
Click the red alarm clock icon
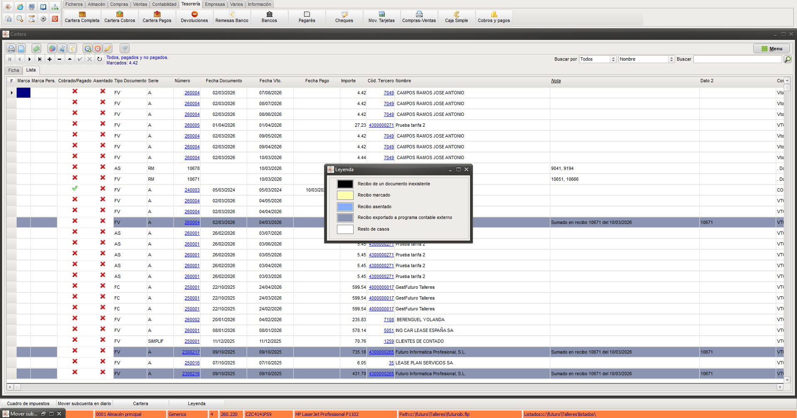click(x=97, y=49)
